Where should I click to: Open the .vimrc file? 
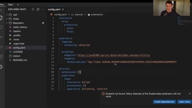pyautogui.click(x=16, y=40)
